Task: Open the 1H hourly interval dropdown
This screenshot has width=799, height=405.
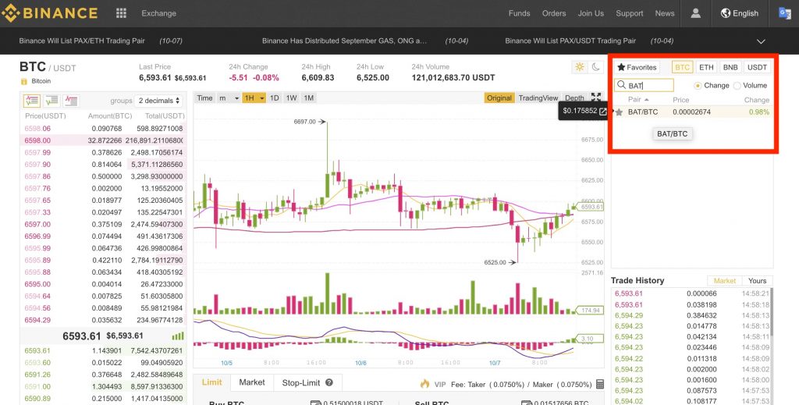Action: (x=254, y=98)
